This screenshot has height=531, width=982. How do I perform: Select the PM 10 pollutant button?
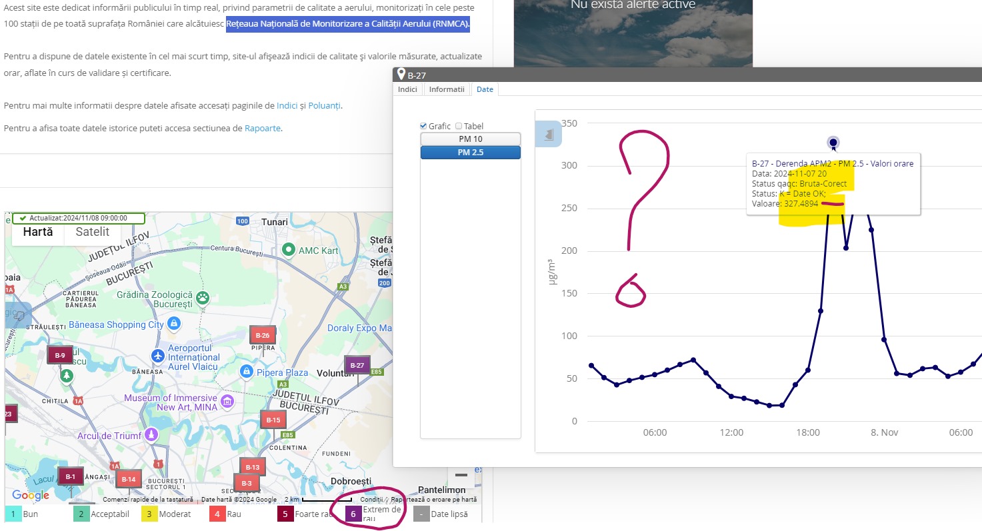470,139
